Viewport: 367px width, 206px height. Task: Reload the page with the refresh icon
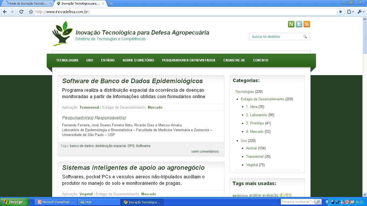click(21, 12)
